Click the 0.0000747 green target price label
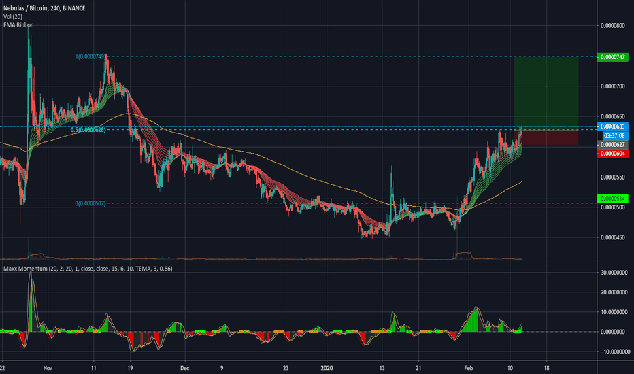The width and height of the screenshot is (634, 374). coord(612,57)
